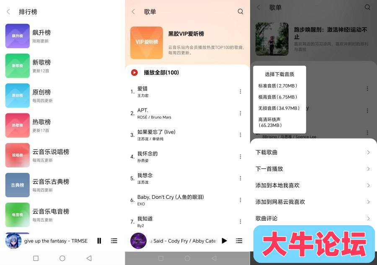Tap album art of give up the fantasy
Viewport: 377px width, 265px height.
tap(13, 241)
